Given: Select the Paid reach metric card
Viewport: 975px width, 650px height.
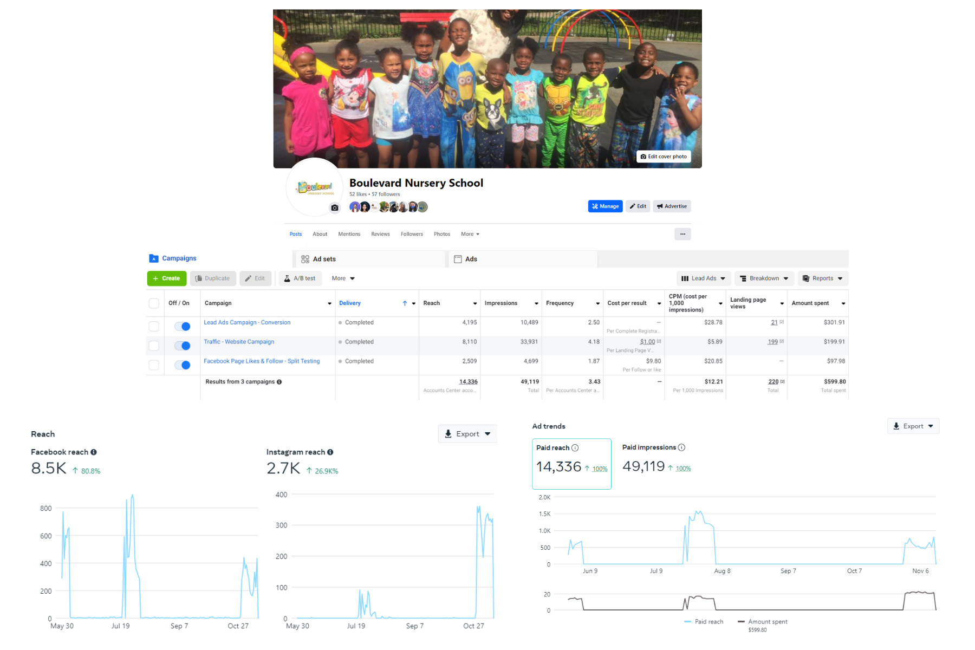Looking at the screenshot, I should [x=572, y=464].
